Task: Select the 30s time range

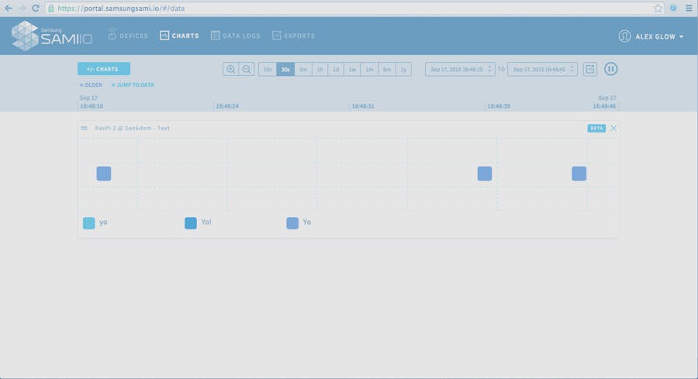Action: click(285, 70)
